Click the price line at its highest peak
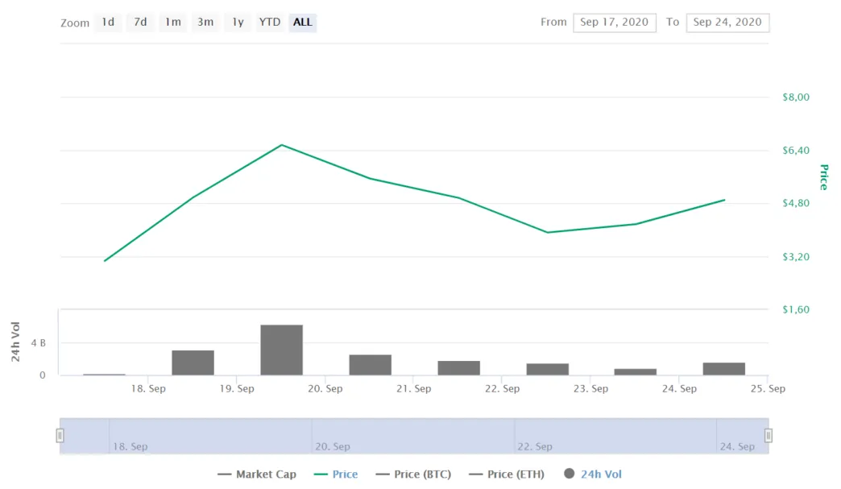This screenshot has width=841, height=489. [x=282, y=146]
